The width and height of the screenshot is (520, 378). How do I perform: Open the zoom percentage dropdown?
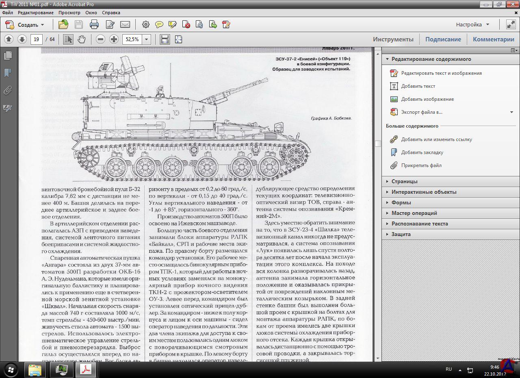147,39
